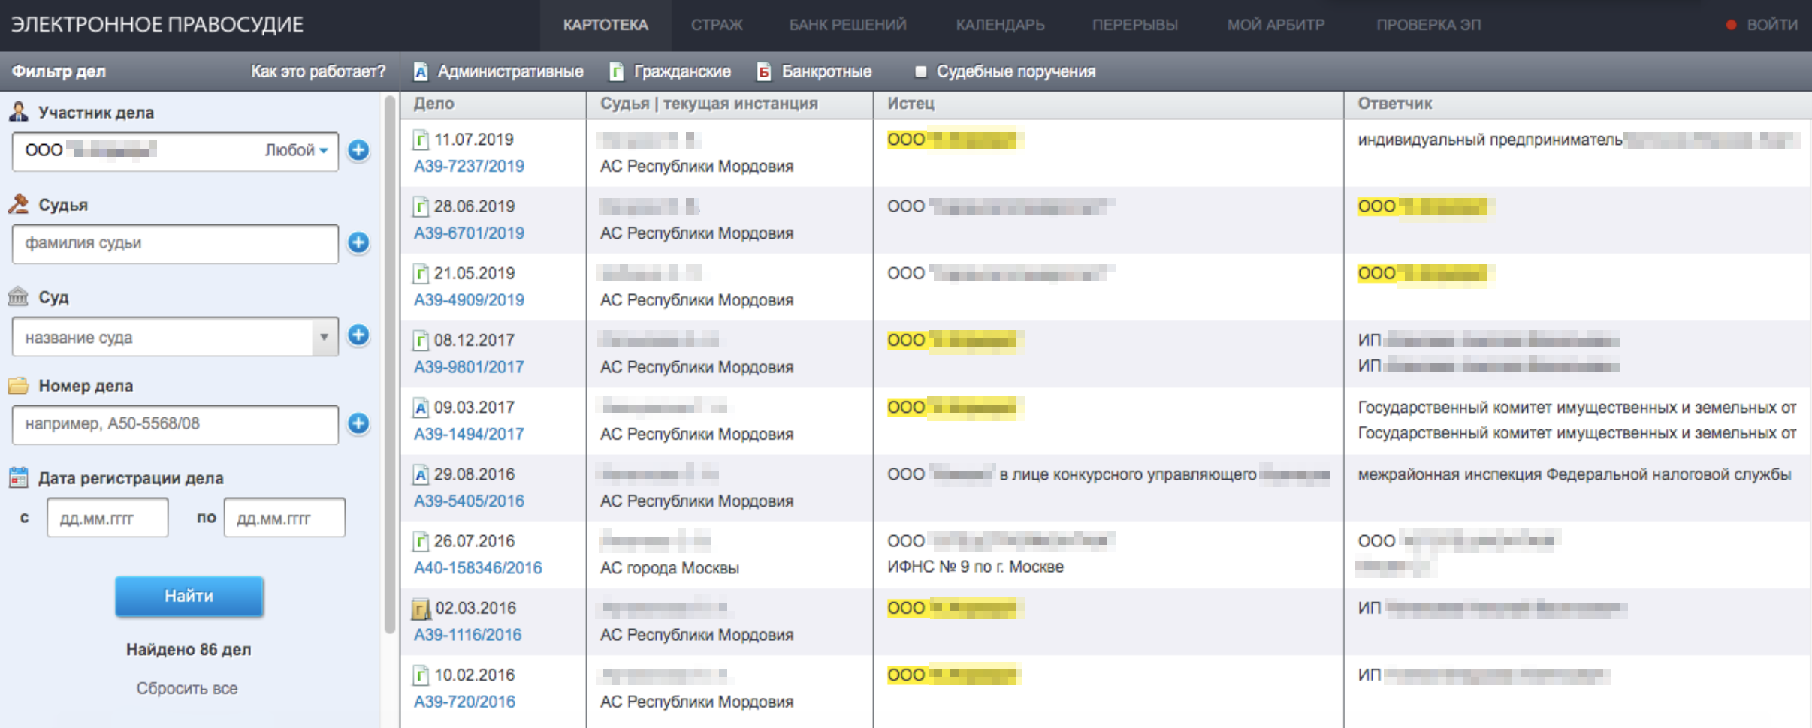The image size is (1812, 728).
Task: Open case А40-158346/2016
Action: pyautogui.click(x=478, y=567)
